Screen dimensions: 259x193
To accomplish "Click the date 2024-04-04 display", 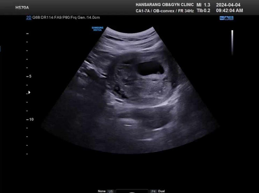I will [228, 5].
